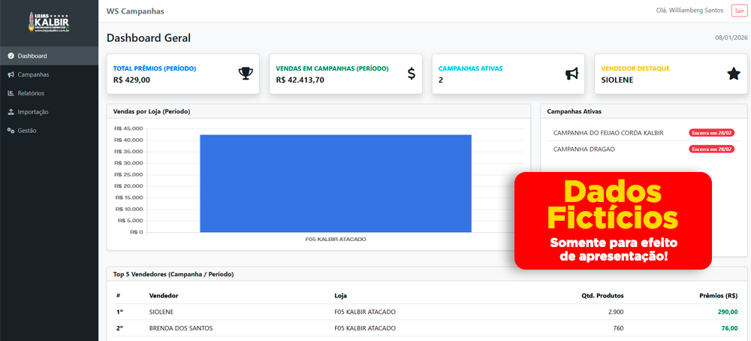Click the Qtd. Produtos column header

[x=603, y=295]
